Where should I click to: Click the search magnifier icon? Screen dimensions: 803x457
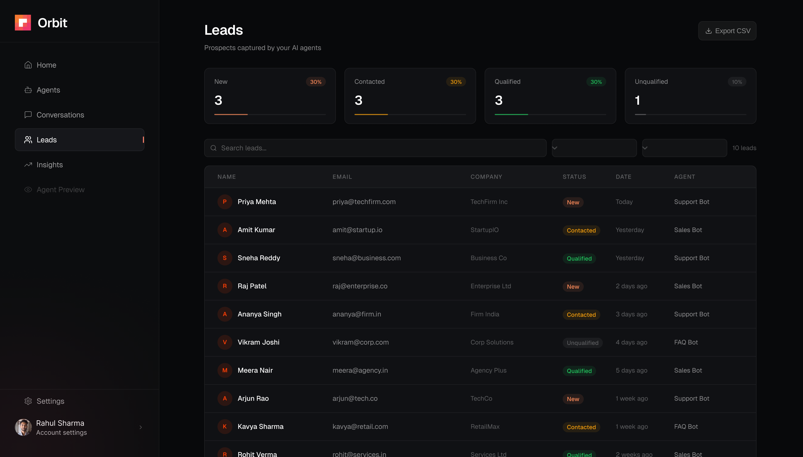[x=214, y=148]
